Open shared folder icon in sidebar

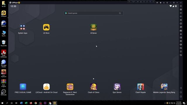pos(181,48)
